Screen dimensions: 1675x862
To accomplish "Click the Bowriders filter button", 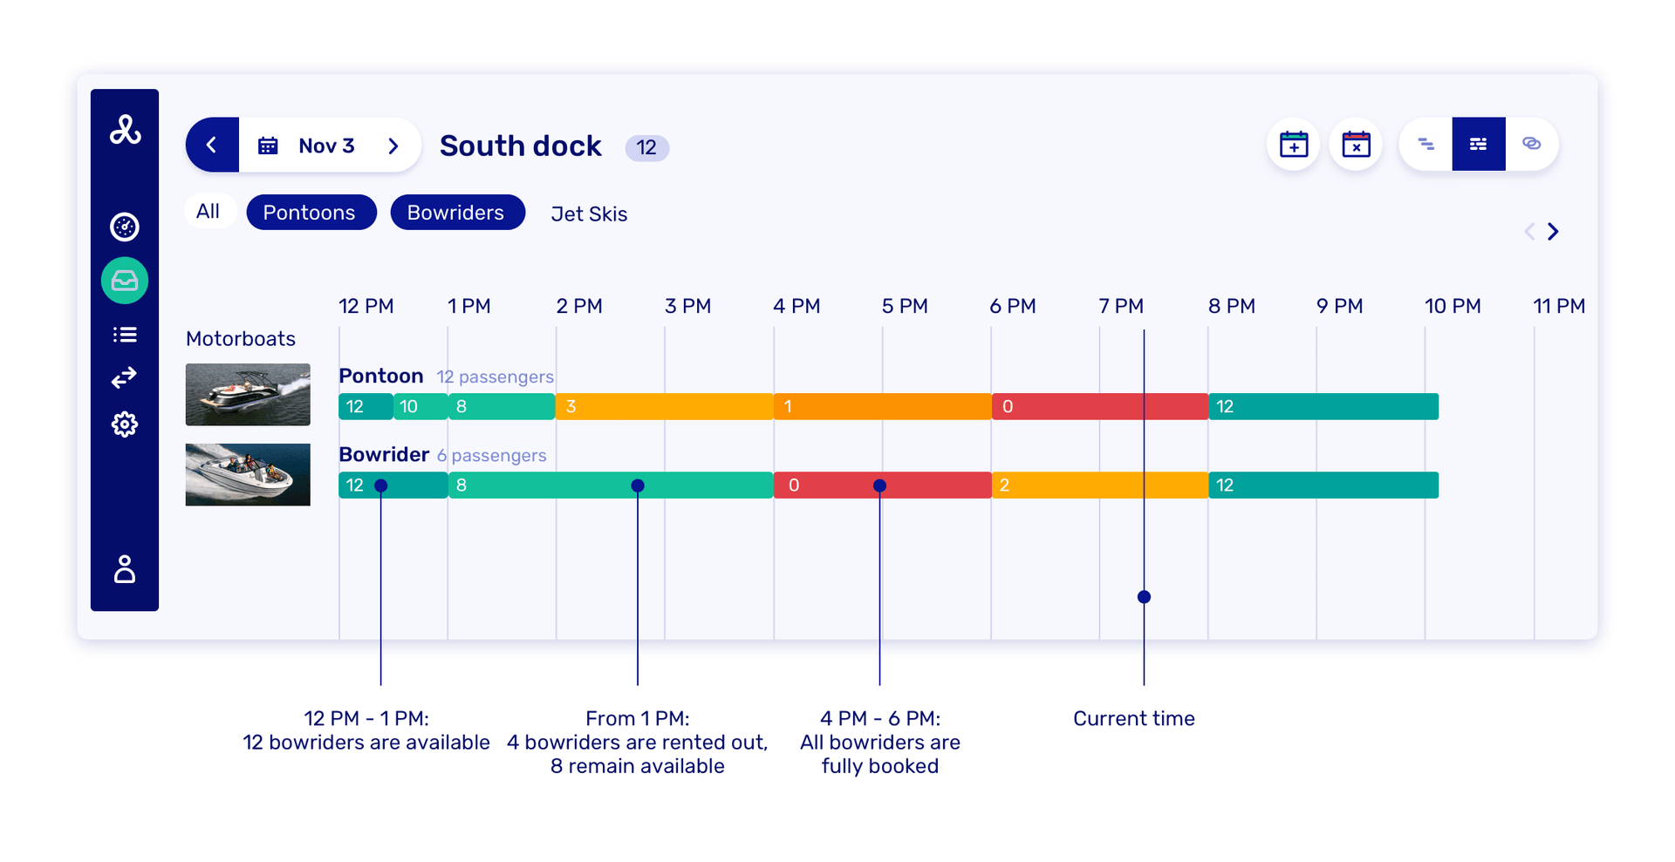I will click(x=457, y=212).
